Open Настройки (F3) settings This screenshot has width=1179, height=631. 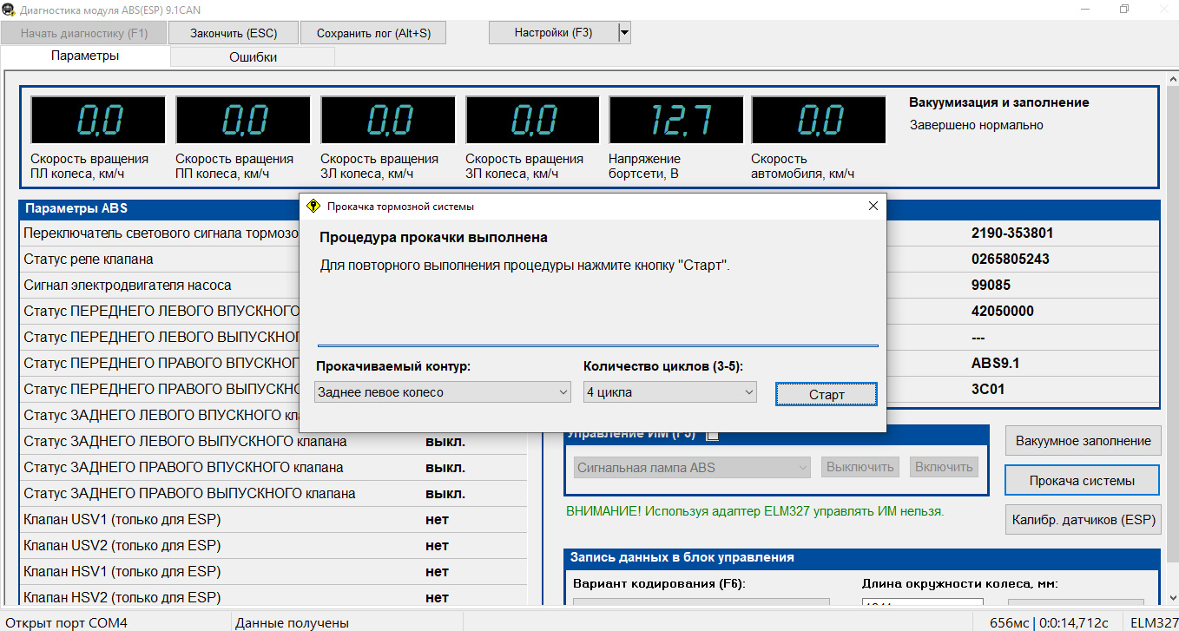point(554,33)
